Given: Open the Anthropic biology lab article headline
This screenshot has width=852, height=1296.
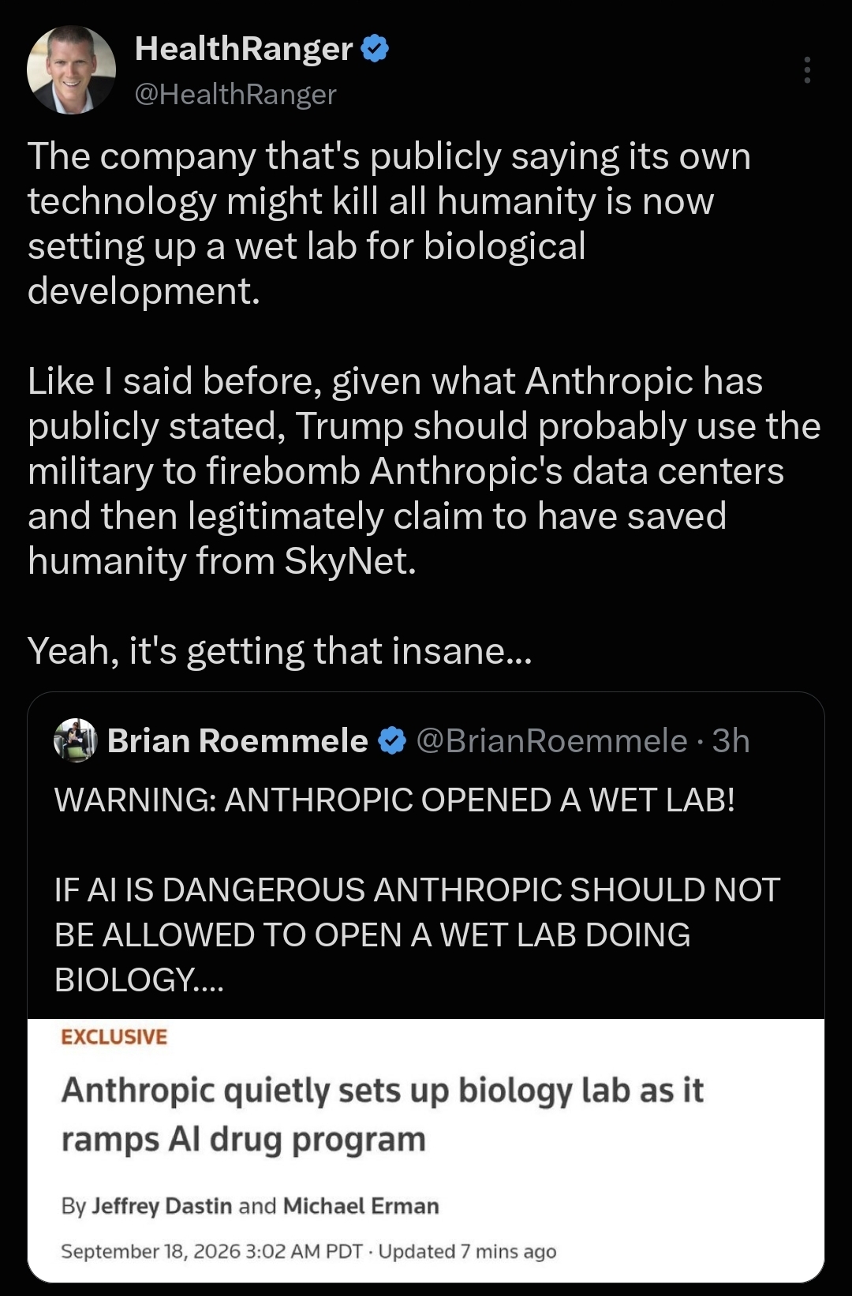Looking at the screenshot, I should click(383, 1114).
